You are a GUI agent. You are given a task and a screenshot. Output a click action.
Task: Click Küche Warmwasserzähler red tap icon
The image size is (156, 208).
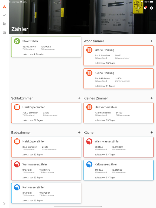[89, 141]
